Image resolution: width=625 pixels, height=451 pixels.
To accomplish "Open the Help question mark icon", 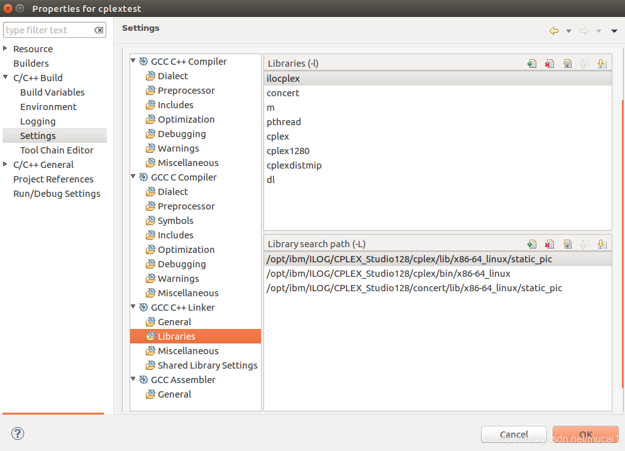I will click(x=17, y=433).
